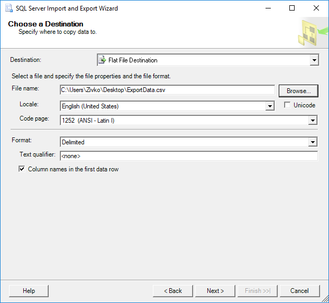Open the Flat File Destination combo box
The width and height of the screenshot is (329, 303).
point(208,60)
